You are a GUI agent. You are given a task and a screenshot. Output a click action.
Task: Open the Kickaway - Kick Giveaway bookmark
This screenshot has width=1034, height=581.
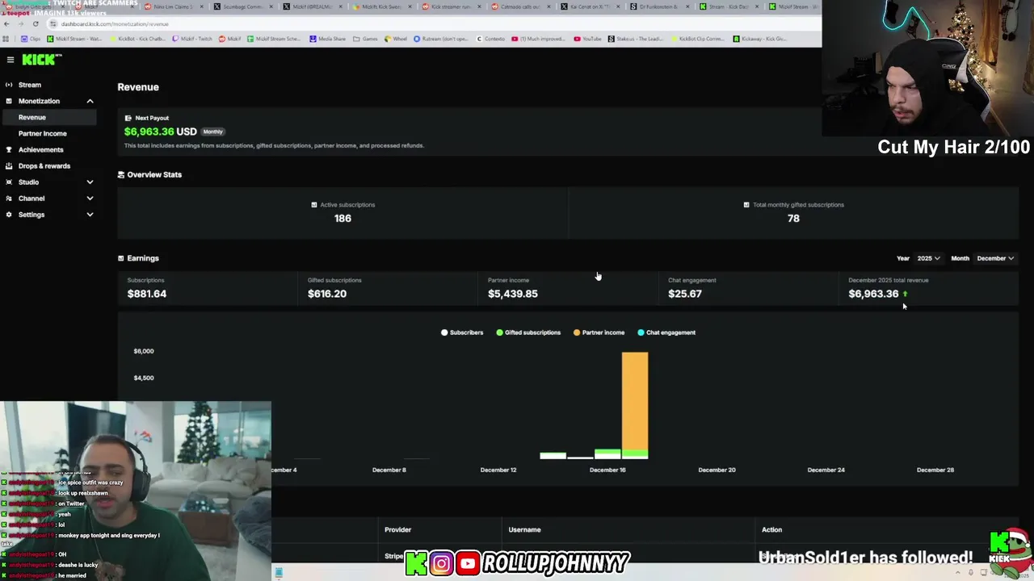(x=760, y=39)
